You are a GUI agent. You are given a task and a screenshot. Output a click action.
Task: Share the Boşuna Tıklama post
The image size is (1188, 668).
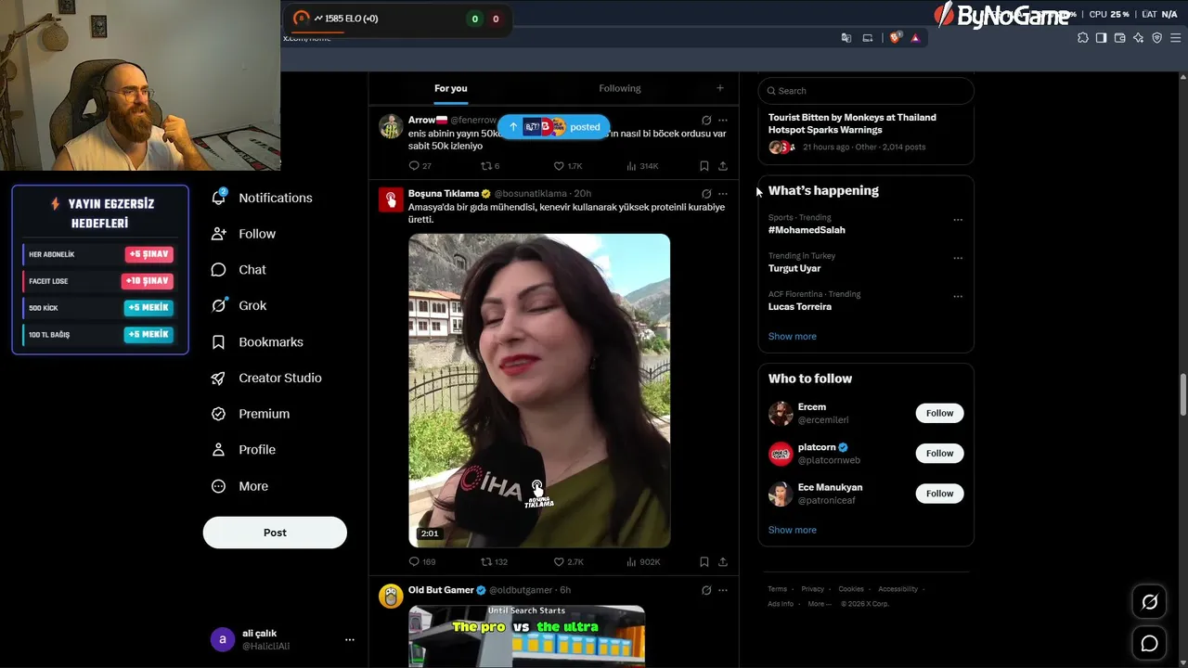pos(723,561)
